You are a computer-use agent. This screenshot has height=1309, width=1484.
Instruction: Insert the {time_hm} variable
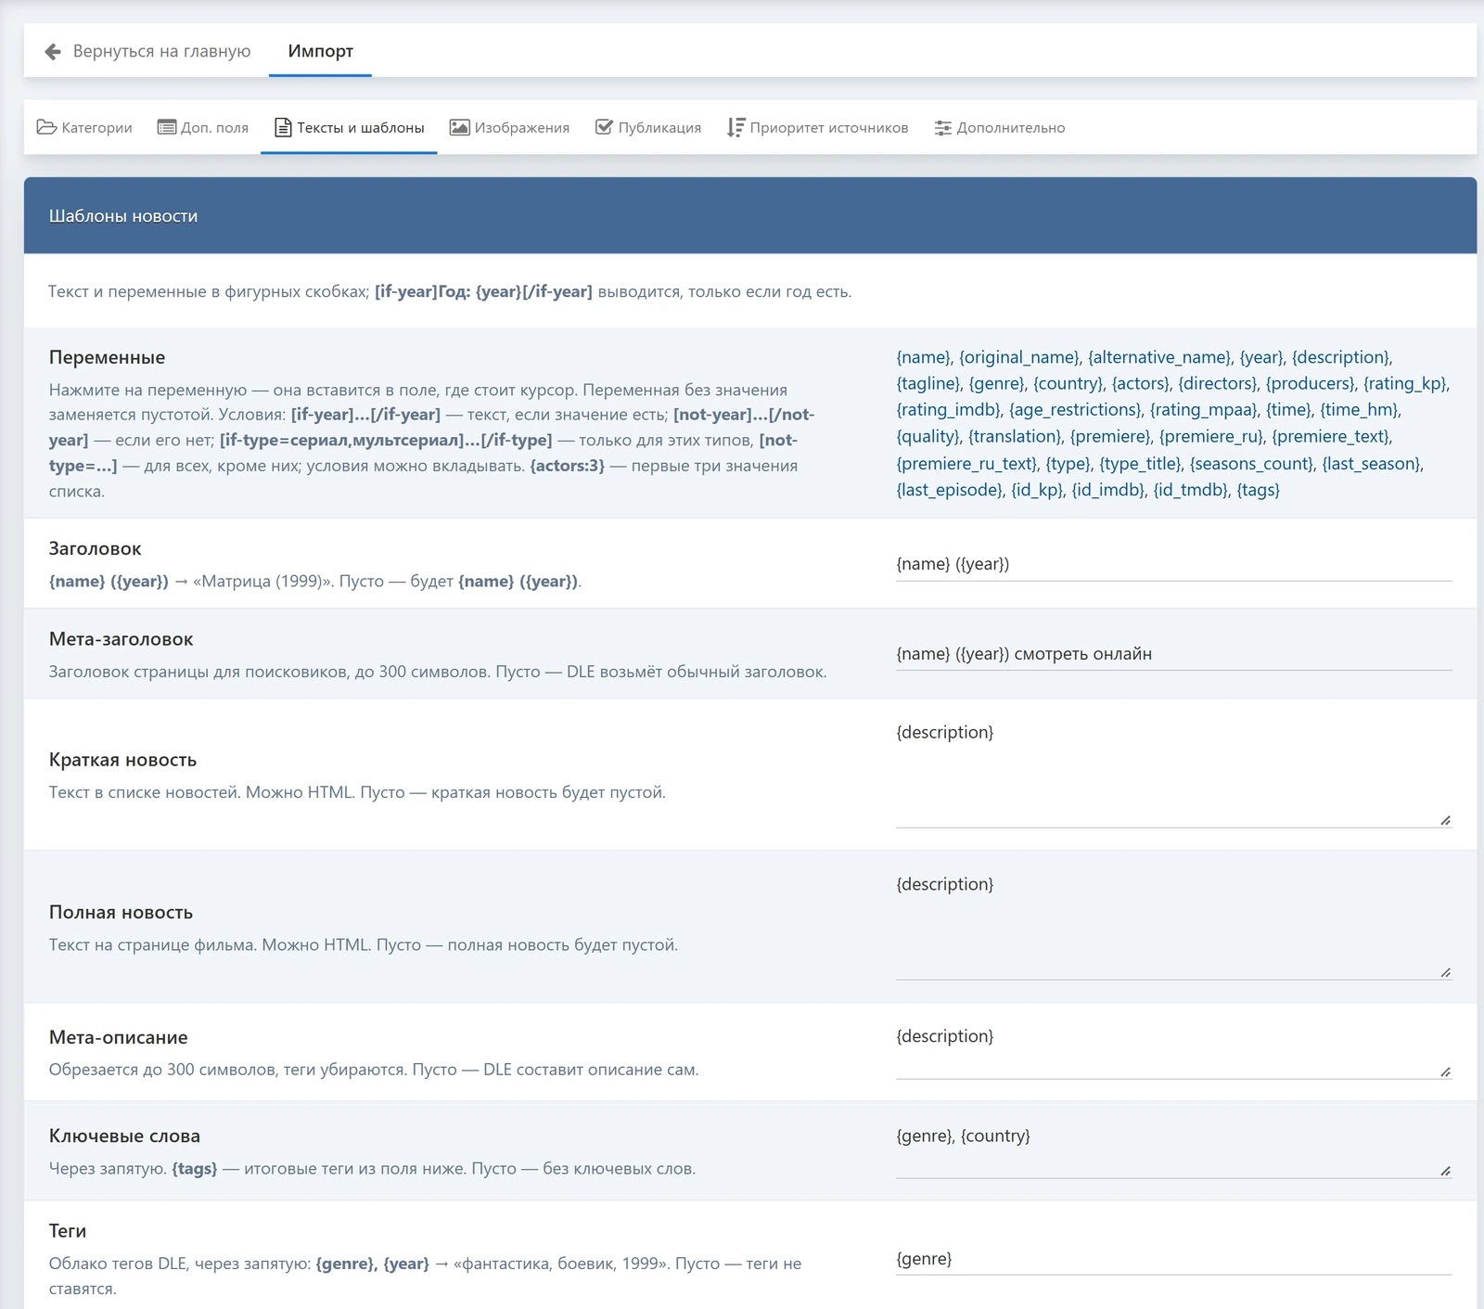click(x=1360, y=409)
